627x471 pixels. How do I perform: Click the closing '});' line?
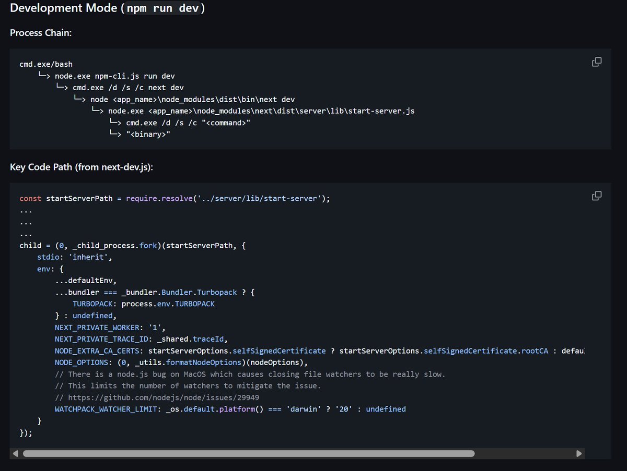click(x=26, y=433)
